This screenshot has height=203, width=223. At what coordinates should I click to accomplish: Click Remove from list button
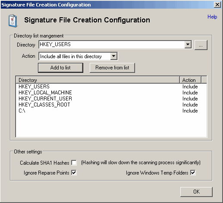[x=112, y=68]
